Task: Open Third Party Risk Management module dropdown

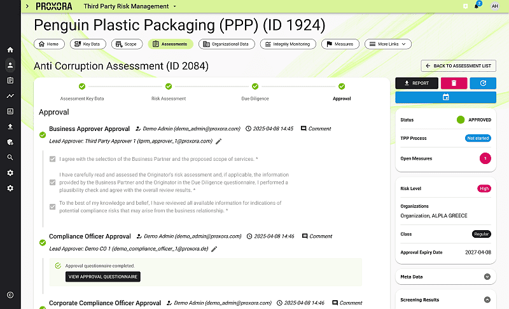Action: (x=130, y=6)
